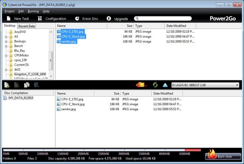244x164 pixels.
Task: Click the multiple documents copy icon
Action: coord(26,85)
